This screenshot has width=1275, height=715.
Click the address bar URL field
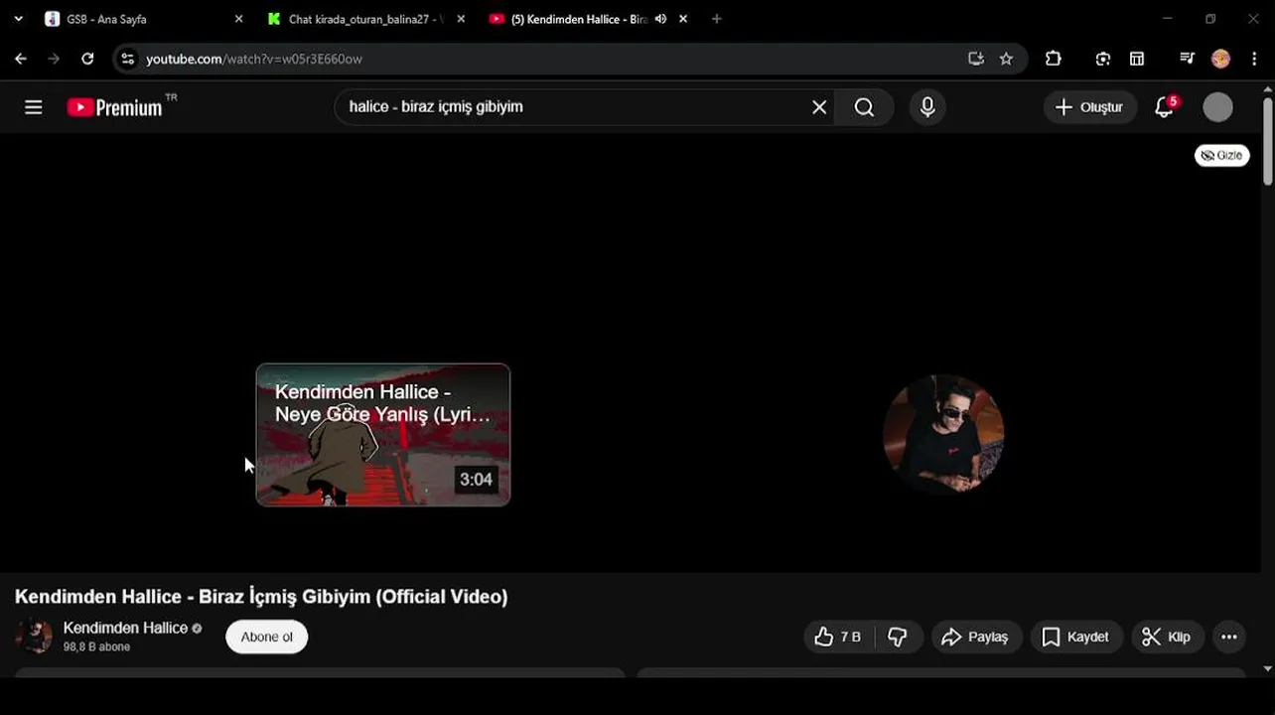[x=552, y=59]
